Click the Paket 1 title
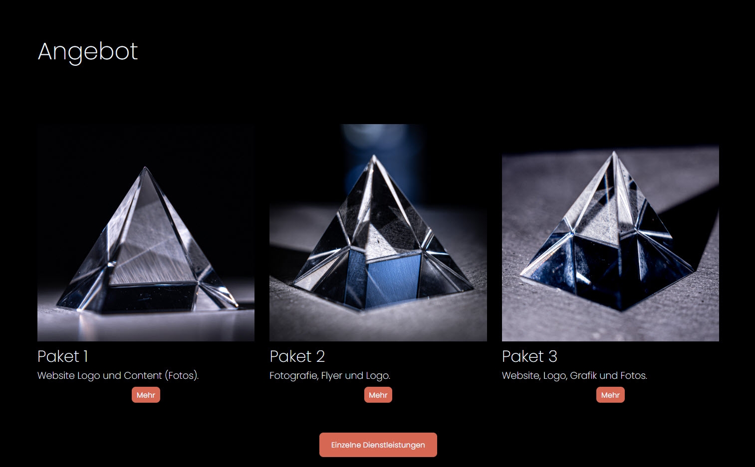The image size is (755, 467). tap(63, 356)
